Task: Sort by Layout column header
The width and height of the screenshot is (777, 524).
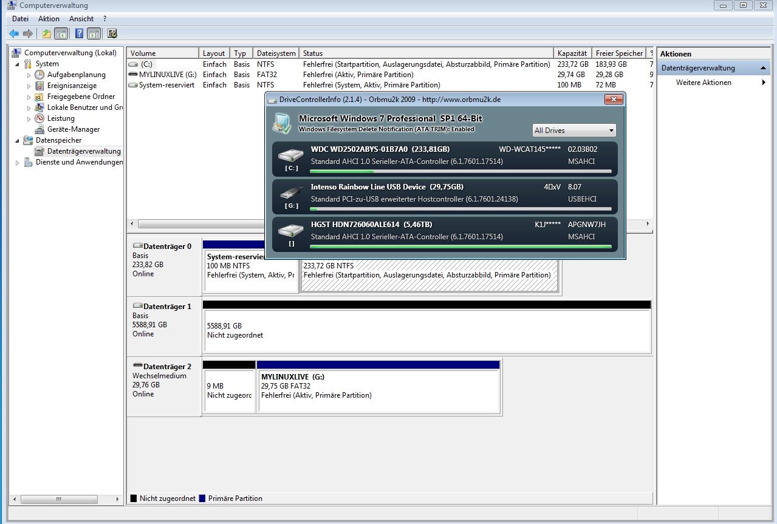Action: tap(215, 53)
